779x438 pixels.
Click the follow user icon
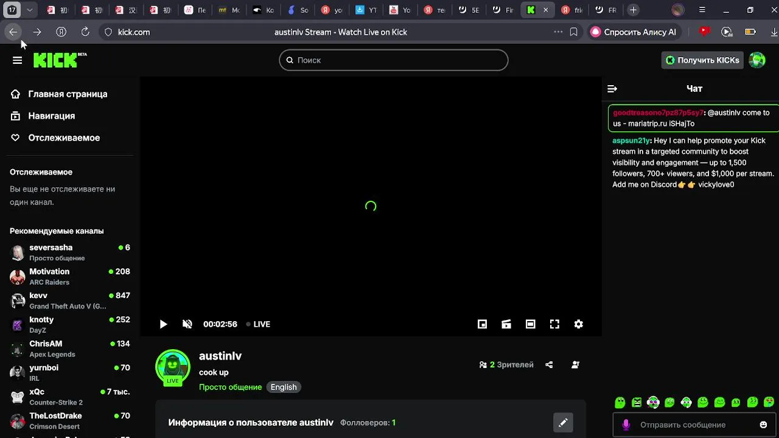575,365
